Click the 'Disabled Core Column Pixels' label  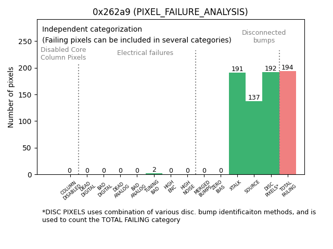tap(63, 53)
